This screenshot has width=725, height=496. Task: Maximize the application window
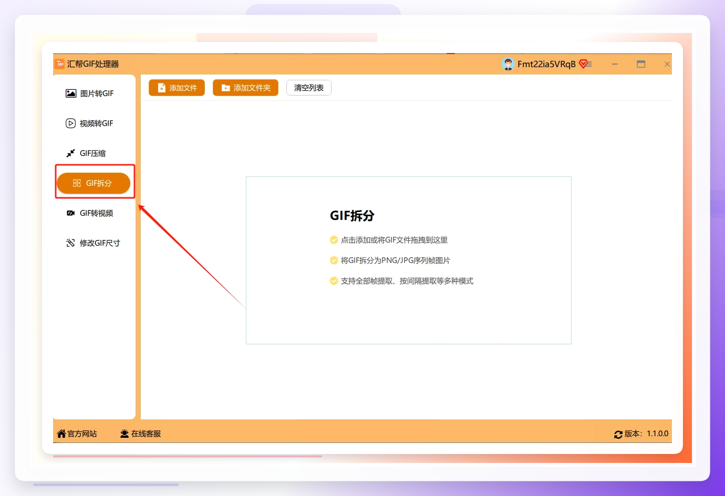pos(641,64)
